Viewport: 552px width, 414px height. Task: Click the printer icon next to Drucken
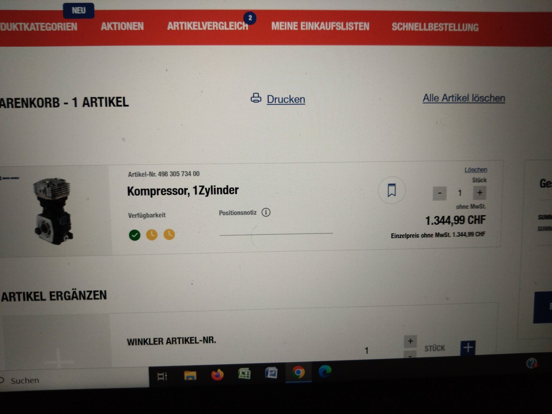point(256,98)
